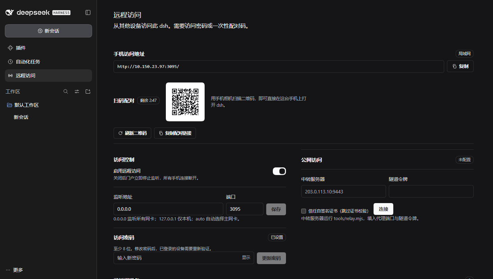Screen dimensions: 493x279
Task: Click the 隧道令牌 tunnel token field
Action: (431, 191)
